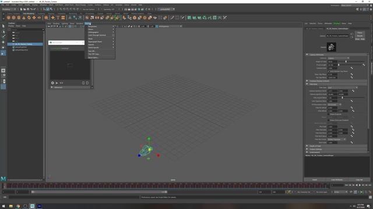Screen dimensions: 373x209
Task: Go to end of playback range
Action: [x=370, y=185]
